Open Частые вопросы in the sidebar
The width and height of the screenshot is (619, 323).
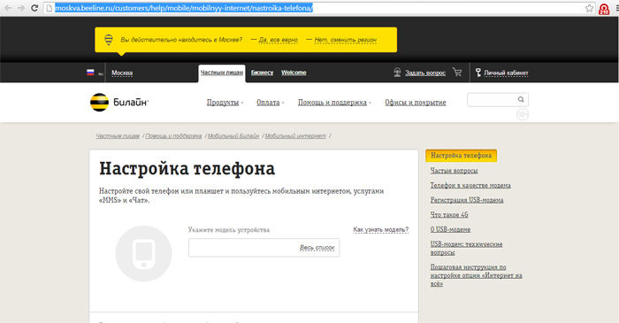tap(454, 171)
